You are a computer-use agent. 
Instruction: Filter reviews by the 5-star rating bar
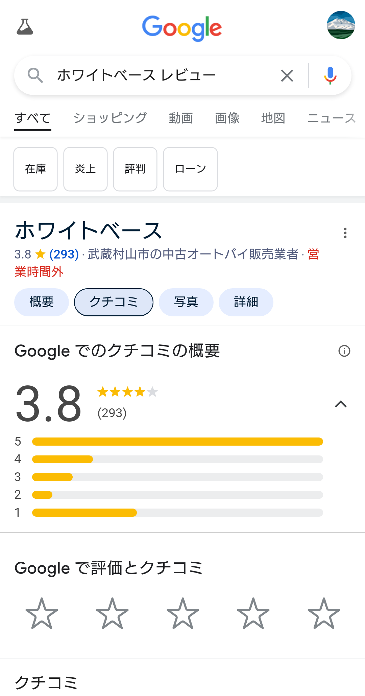177,442
